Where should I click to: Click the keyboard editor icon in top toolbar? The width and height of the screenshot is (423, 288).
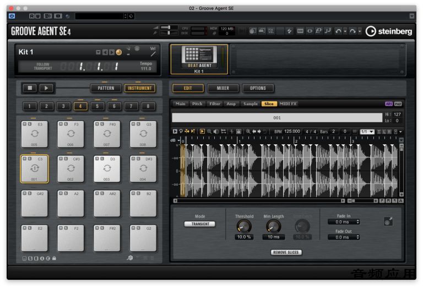(300, 31)
